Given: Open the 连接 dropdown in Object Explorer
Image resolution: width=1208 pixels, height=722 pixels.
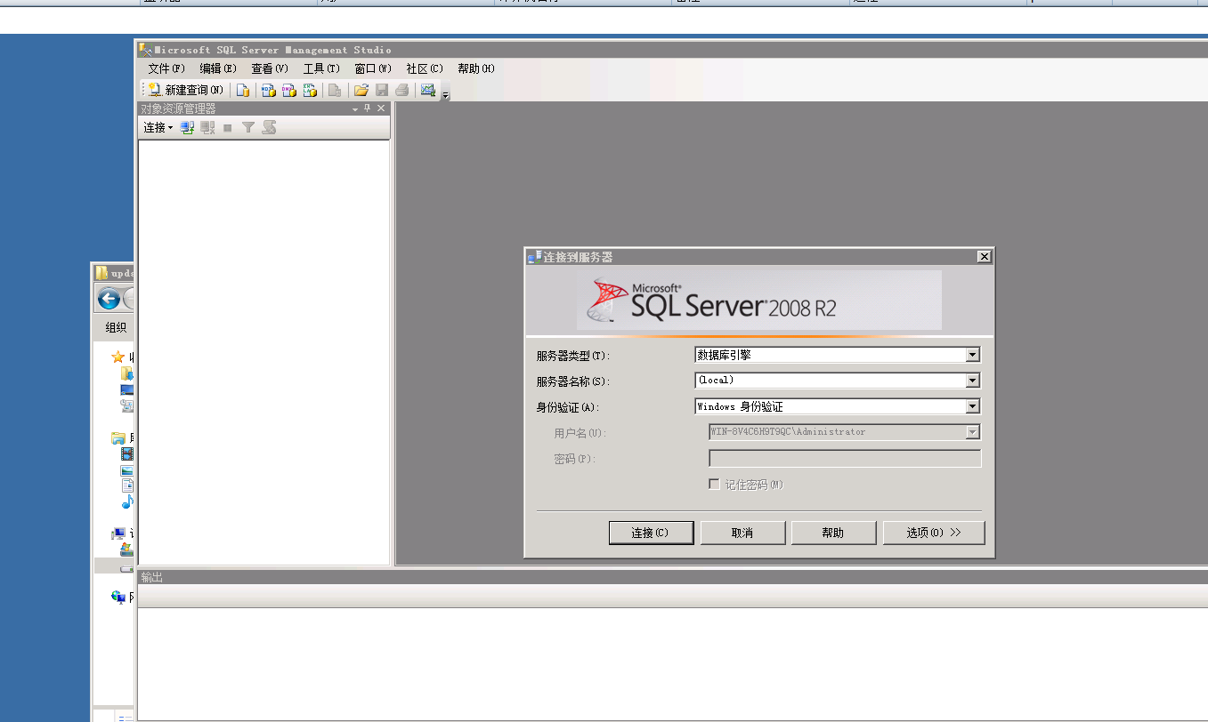Looking at the screenshot, I should click(x=158, y=128).
